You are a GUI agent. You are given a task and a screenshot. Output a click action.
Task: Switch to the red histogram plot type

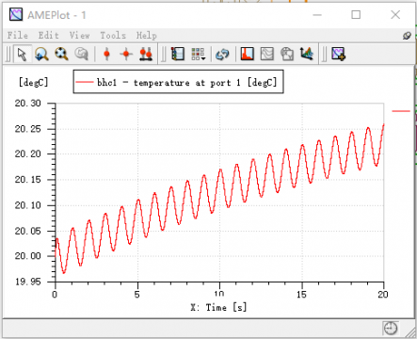[248, 55]
